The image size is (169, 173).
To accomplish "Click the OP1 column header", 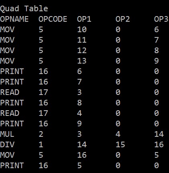I will tap(84, 19).
